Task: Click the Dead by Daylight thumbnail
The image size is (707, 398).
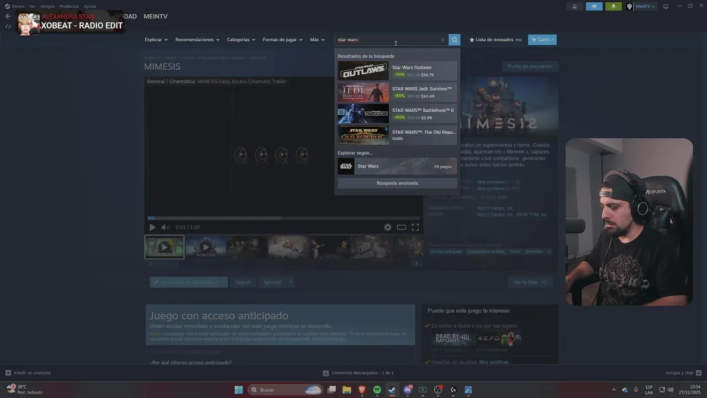Action: (453, 338)
